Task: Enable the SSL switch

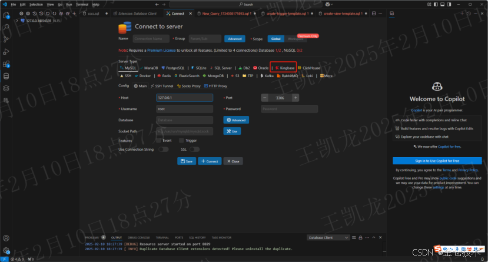Action: pyautogui.click(x=194, y=150)
